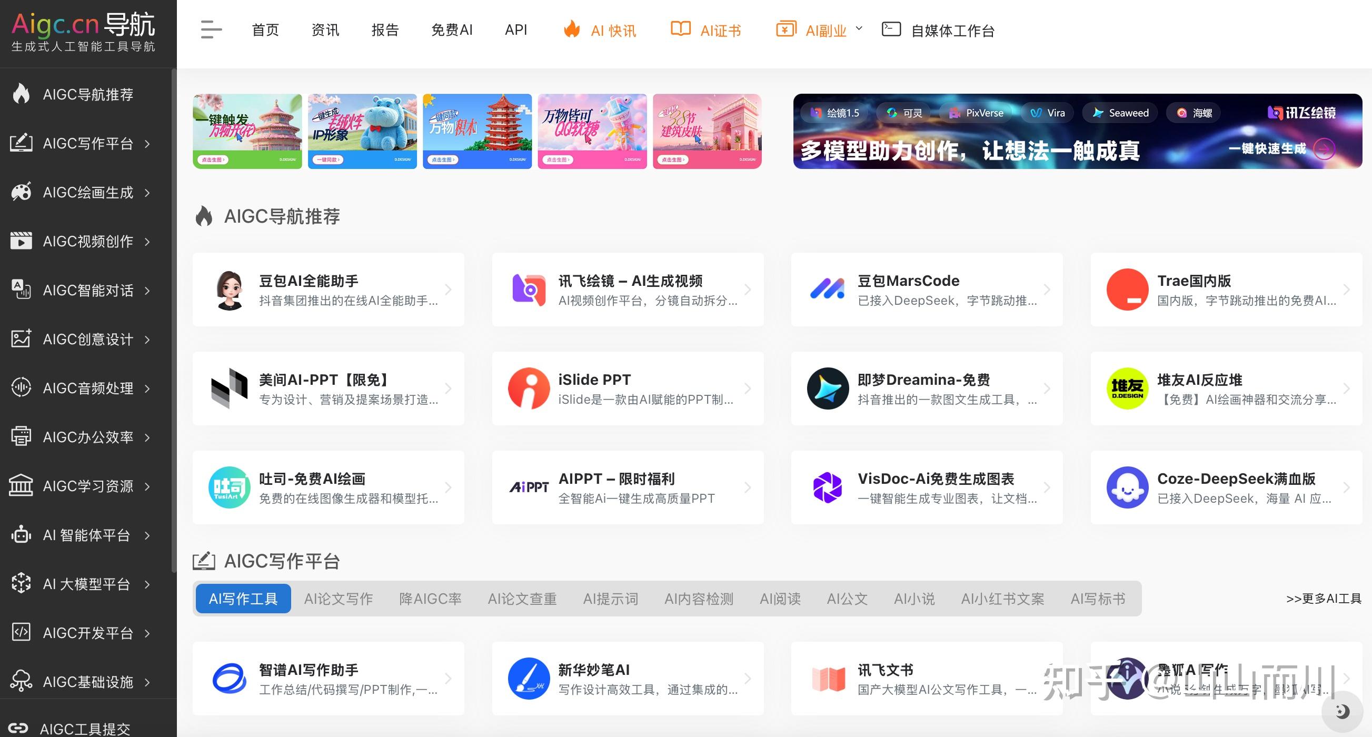Expand AIGC绘画生成 sidebar chevron
The image size is (1372, 737).
[147, 192]
